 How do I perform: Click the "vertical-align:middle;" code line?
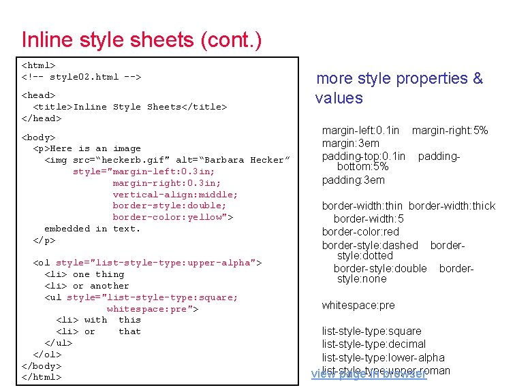coord(175,195)
